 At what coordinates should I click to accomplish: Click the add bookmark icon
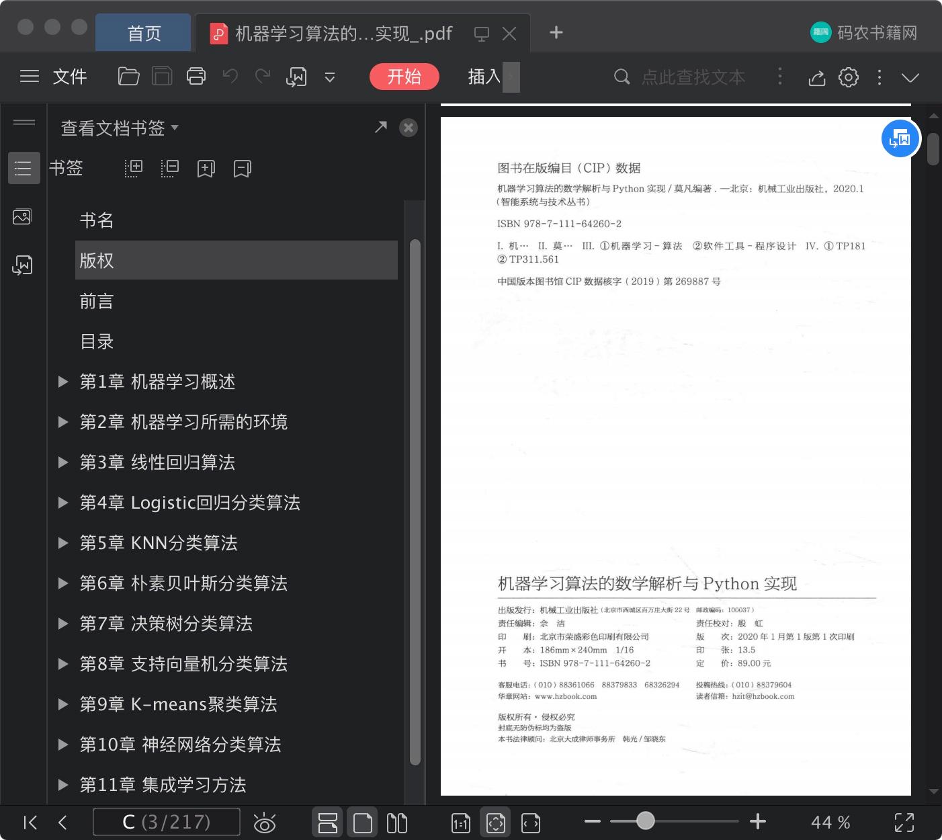click(x=206, y=168)
